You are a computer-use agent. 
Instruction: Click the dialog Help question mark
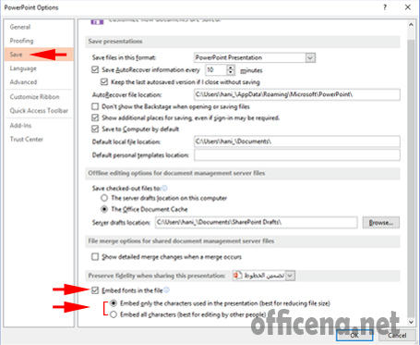click(x=385, y=7)
